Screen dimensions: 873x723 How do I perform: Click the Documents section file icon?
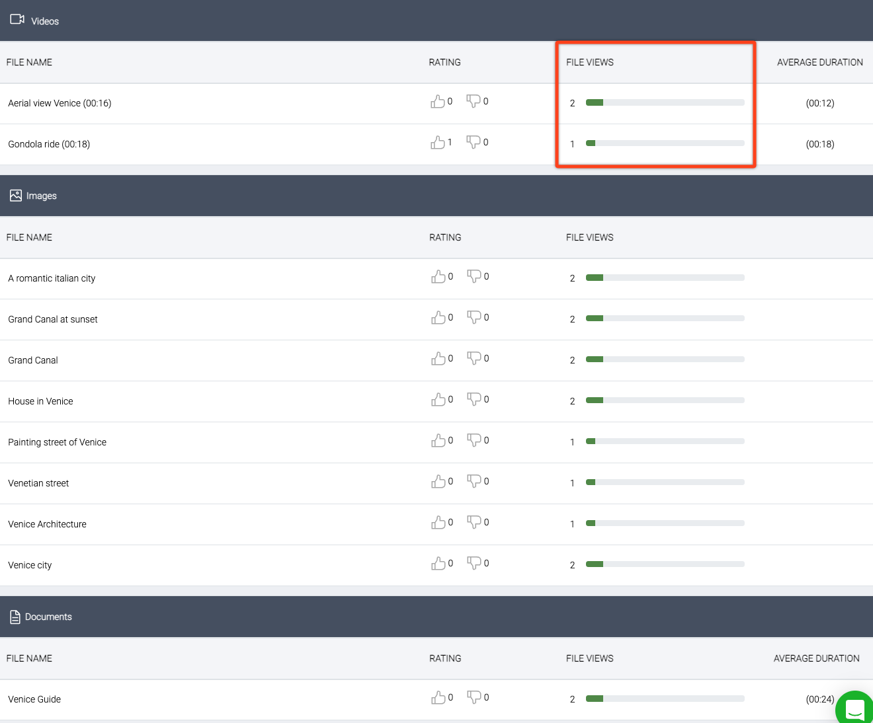pos(15,617)
